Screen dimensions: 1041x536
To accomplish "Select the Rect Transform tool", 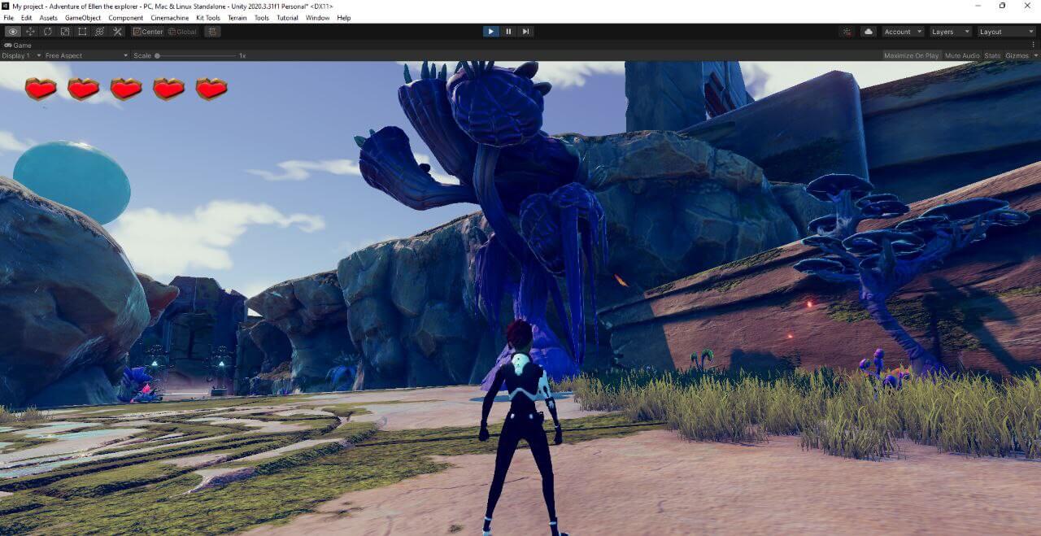I will point(82,32).
